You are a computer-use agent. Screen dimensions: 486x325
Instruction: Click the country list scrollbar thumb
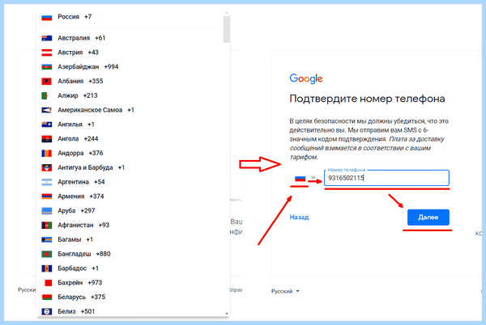[x=227, y=29]
